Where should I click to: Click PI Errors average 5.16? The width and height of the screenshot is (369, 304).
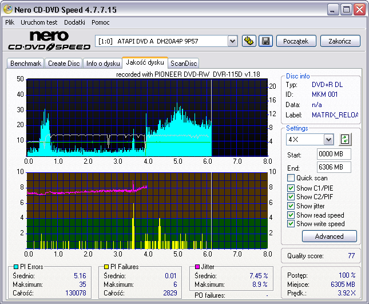click(x=80, y=276)
